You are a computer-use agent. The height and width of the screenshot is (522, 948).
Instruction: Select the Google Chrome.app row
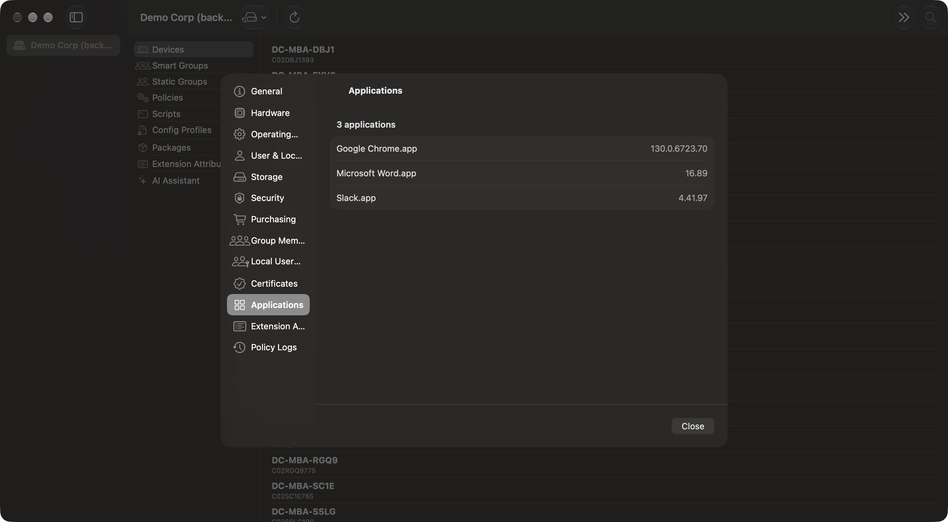521,149
